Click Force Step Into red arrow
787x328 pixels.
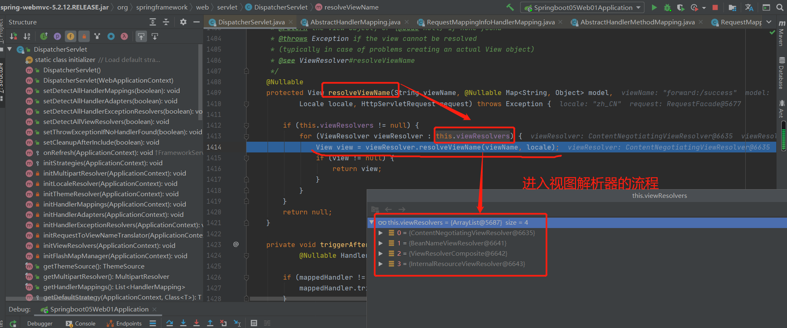click(197, 323)
